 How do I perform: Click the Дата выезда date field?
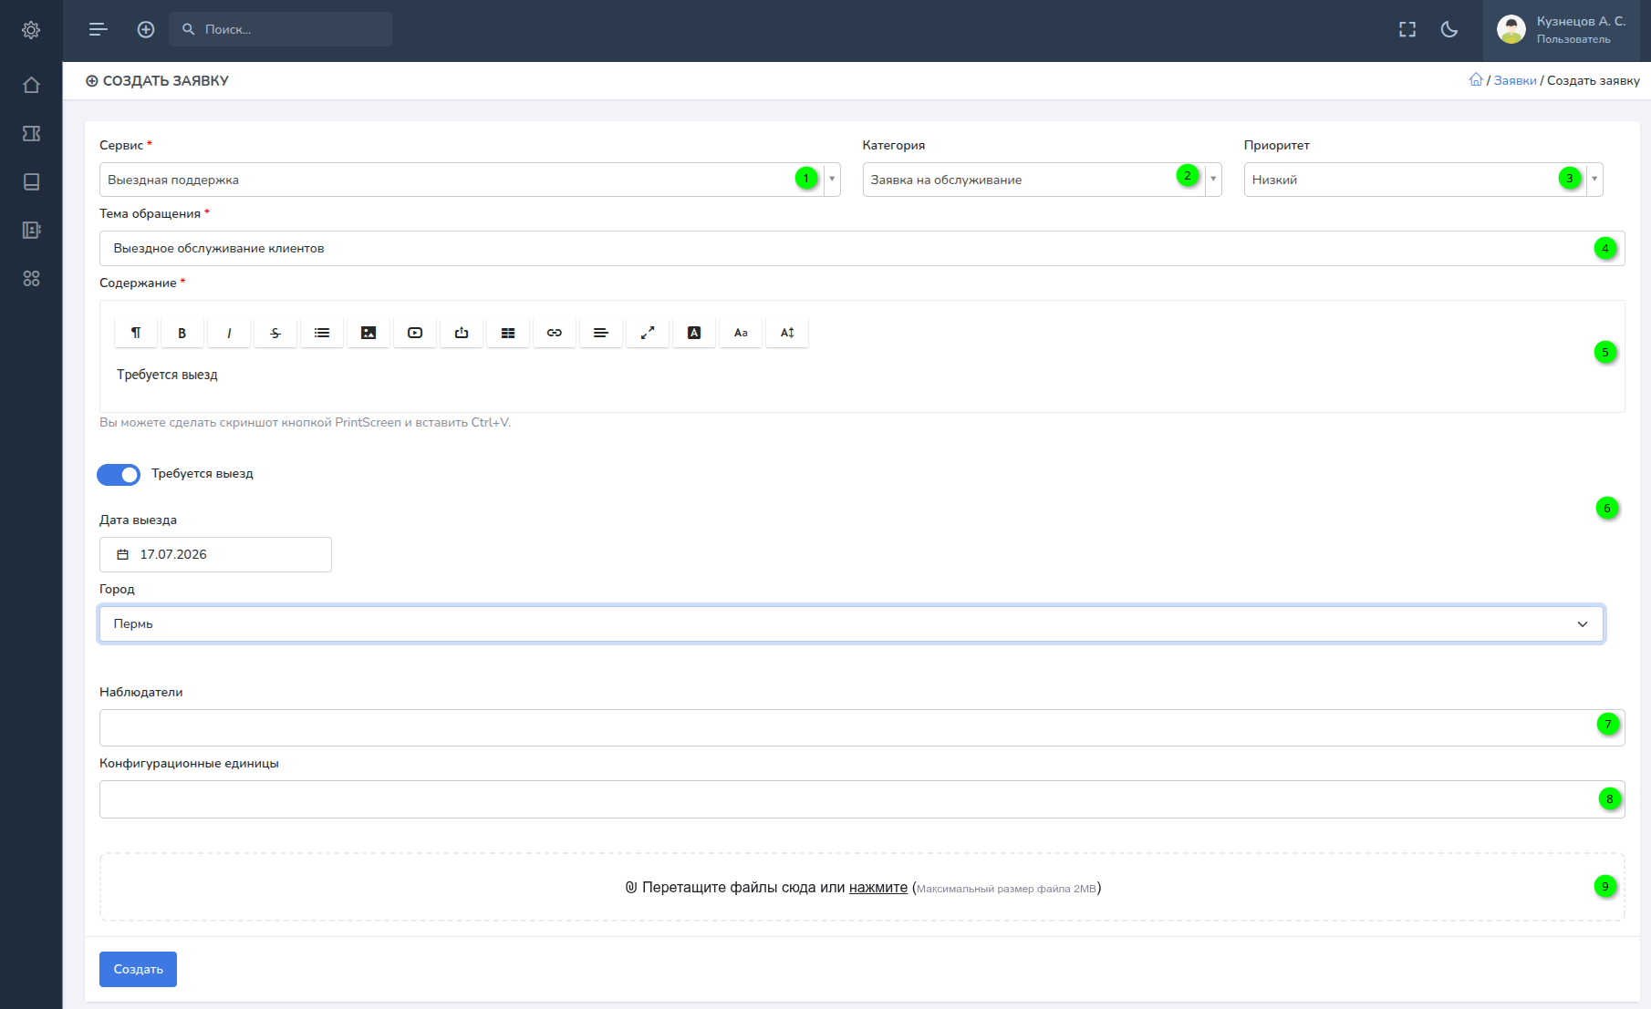[x=215, y=554]
